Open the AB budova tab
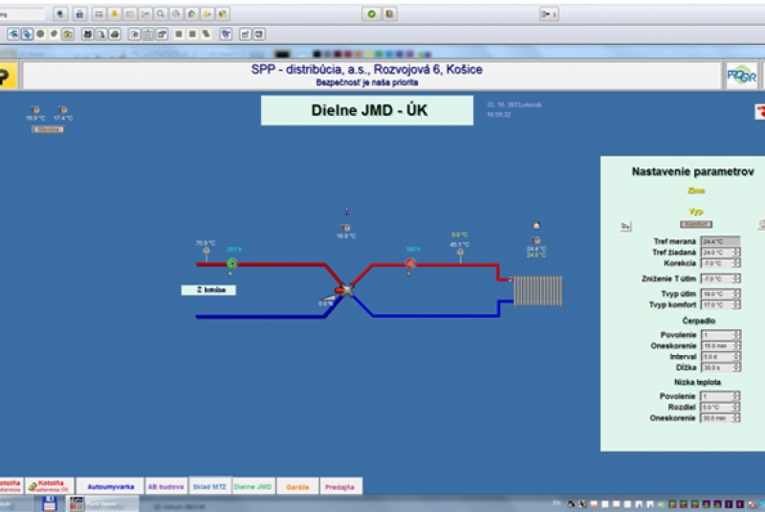 point(165,486)
